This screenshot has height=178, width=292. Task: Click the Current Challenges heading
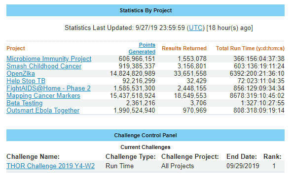pos(146,147)
